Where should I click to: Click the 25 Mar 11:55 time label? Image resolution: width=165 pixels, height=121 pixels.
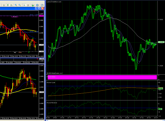pyautogui.click(x=6, y=56)
